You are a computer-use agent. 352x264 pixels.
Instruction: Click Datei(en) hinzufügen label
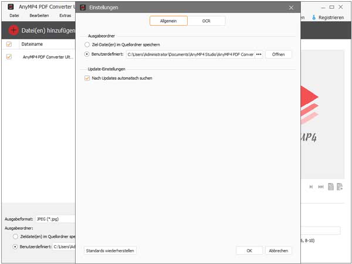pos(48,31)
